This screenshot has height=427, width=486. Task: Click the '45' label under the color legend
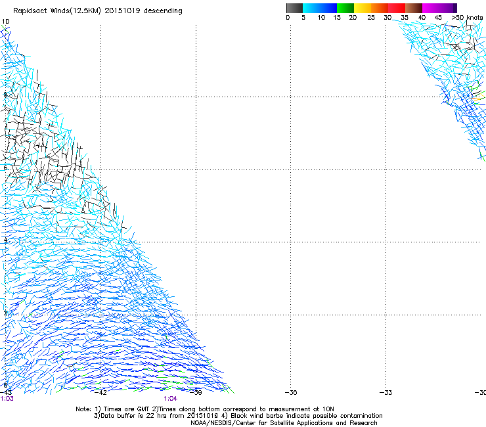[x=438, y=18]
